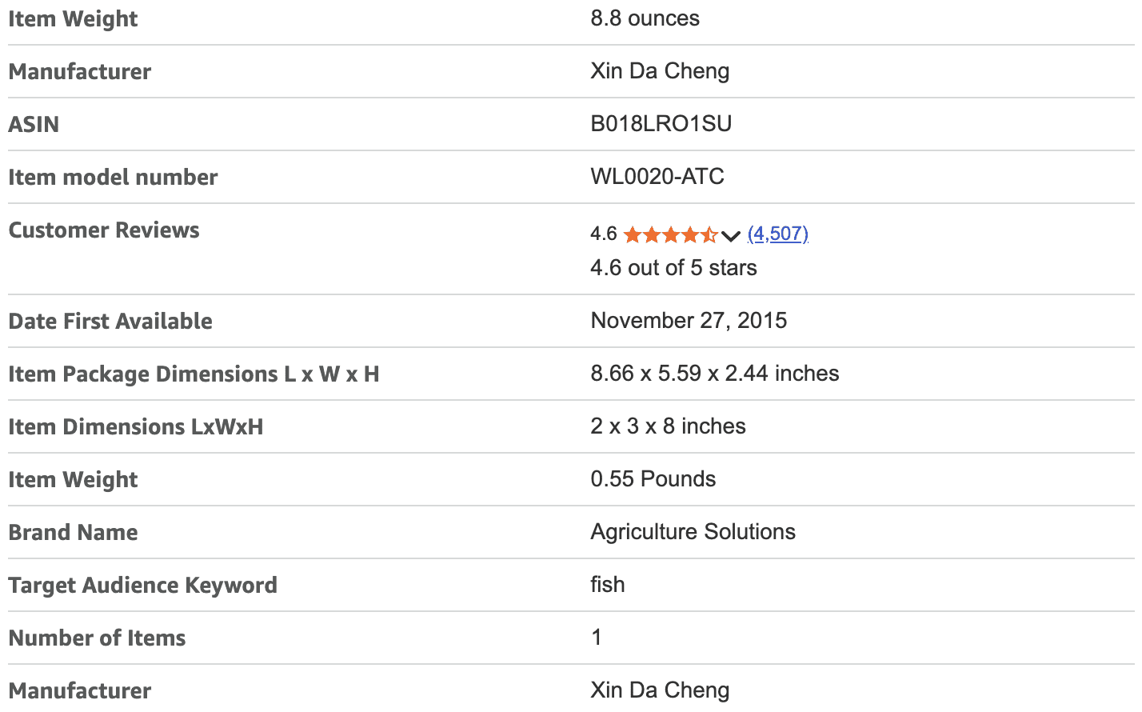Open the 4,507 customer reviews link
The image size is (1142, 712).
(x=777, y=234)
